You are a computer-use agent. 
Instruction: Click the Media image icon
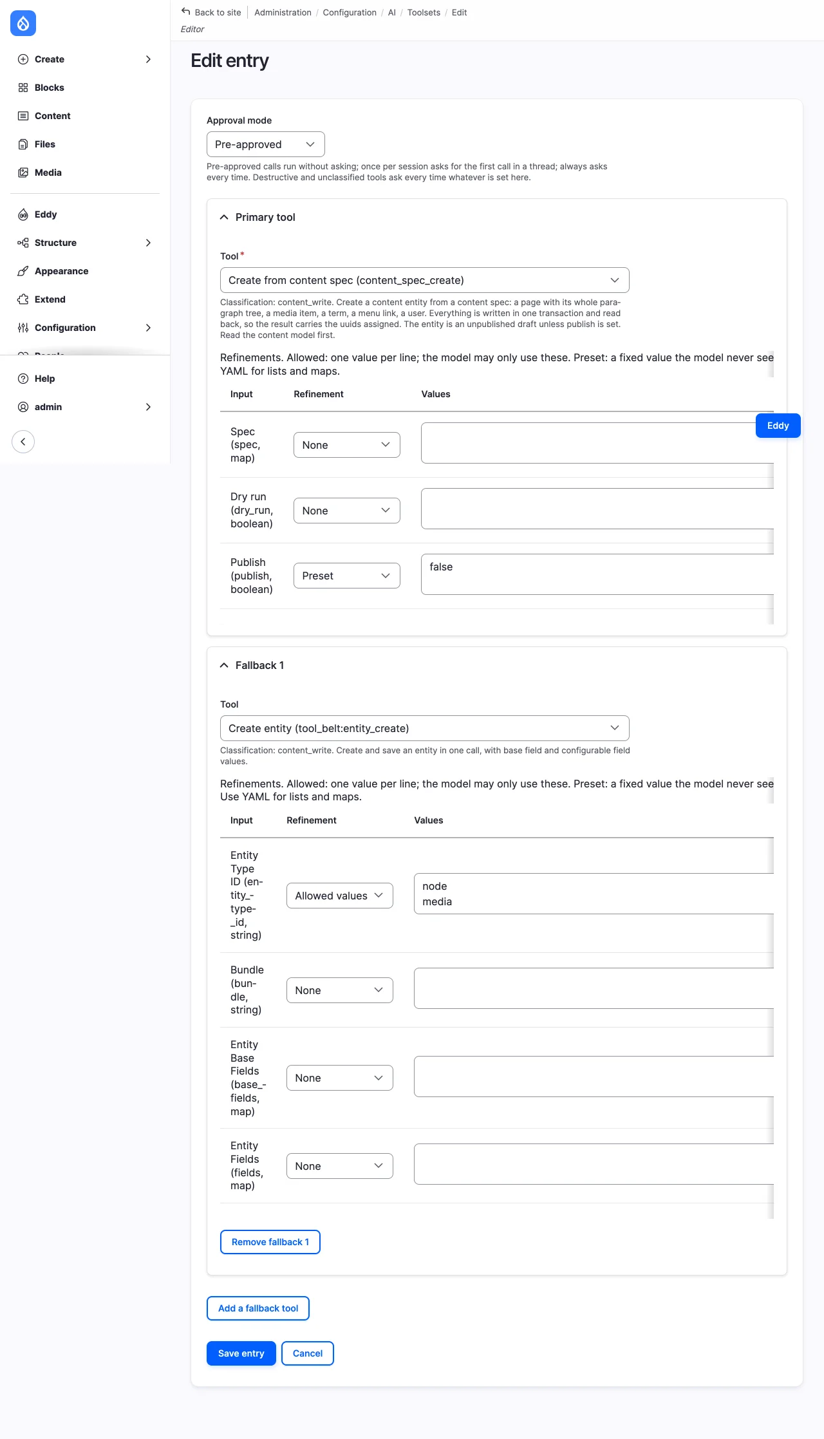23,173
